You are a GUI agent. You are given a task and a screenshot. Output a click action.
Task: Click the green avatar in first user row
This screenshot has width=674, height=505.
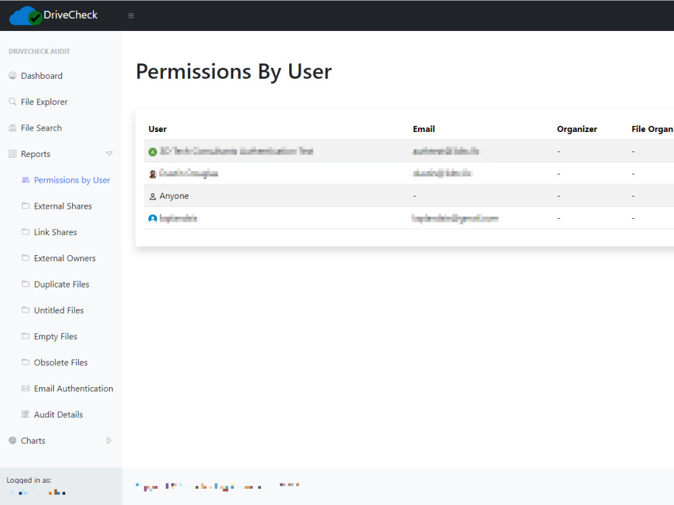[152, 151]
